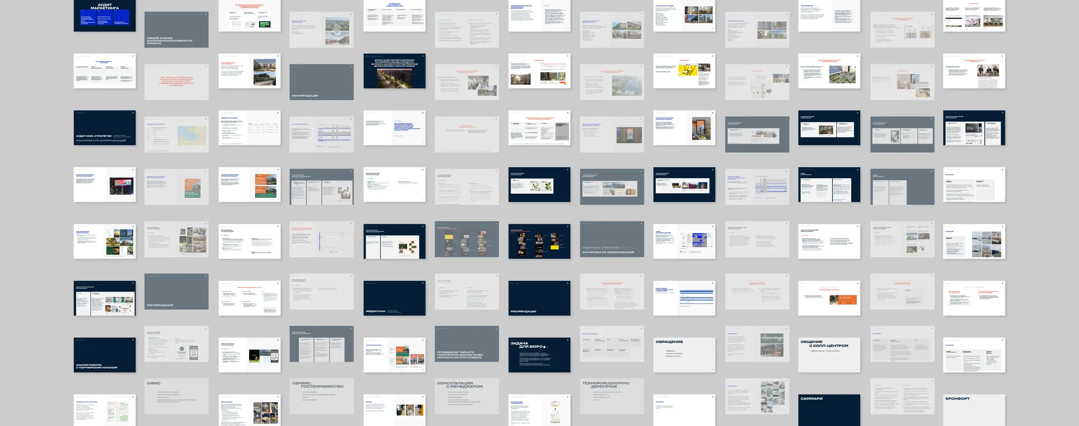The height and width of the screenshot is (426, 1079).
Task: Select the 'Медиаплан' navy section slide
Action: point(394,298)
